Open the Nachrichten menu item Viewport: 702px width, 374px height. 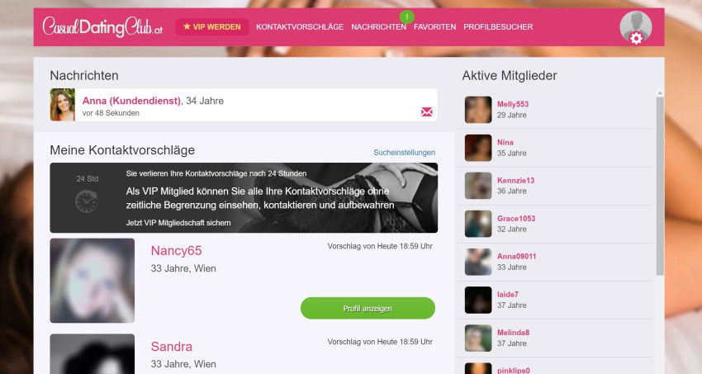(378, 27)
